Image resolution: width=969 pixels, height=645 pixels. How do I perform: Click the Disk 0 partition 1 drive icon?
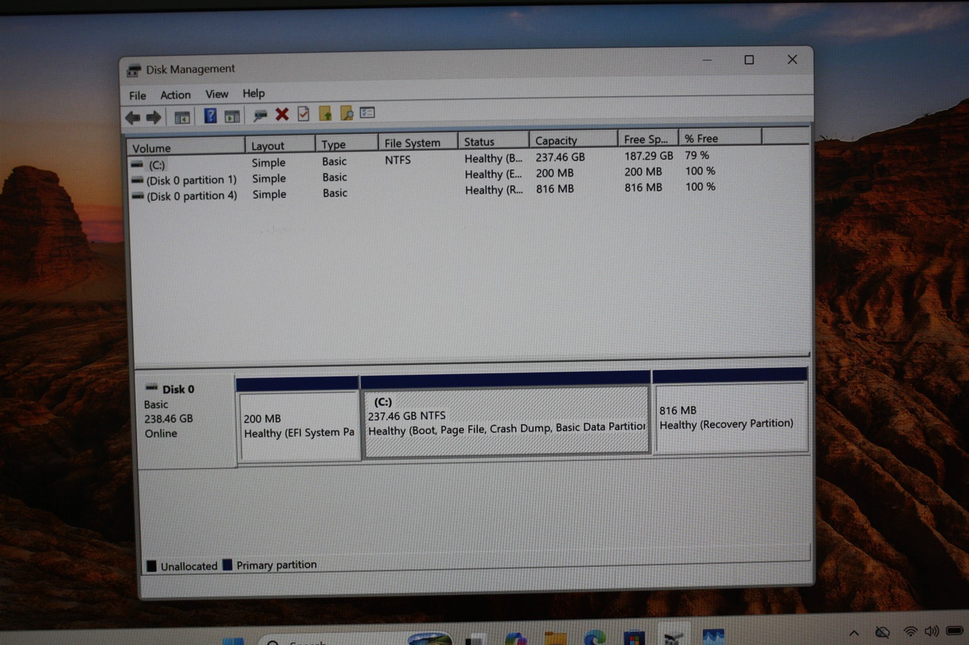[x=138, y=181]
